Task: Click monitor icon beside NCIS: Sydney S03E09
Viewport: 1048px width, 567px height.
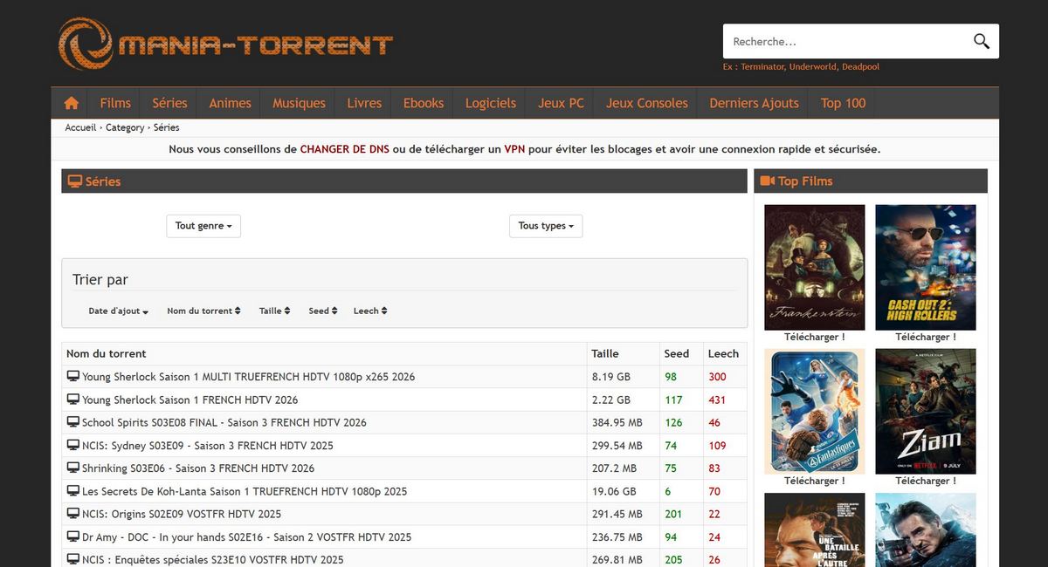Action: (x=73, y=445)
